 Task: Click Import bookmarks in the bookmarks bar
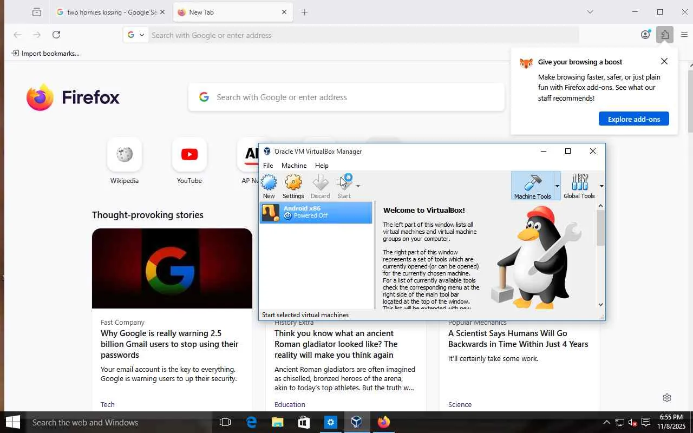point(45,53)
